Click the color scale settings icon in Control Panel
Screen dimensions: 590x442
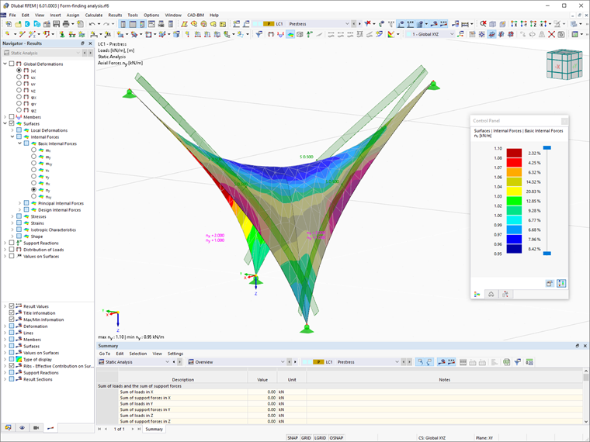[561, 283]
